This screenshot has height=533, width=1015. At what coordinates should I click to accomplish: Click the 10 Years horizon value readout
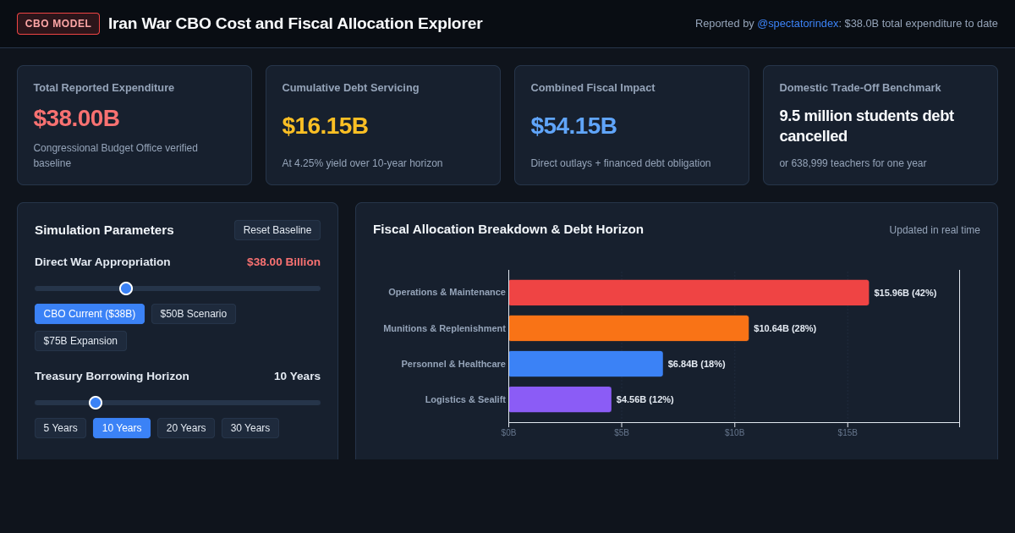pyautogui.click(x=297, y=376)
